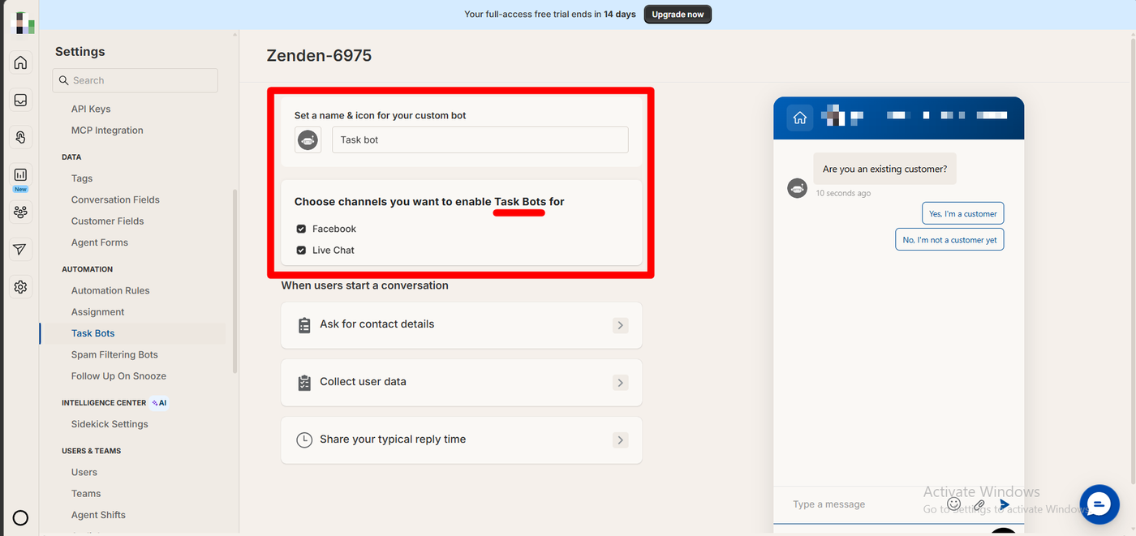Uncheck the Live Chat channel checkbox
The image size is (1136, 536).
(x=301, y=251)
